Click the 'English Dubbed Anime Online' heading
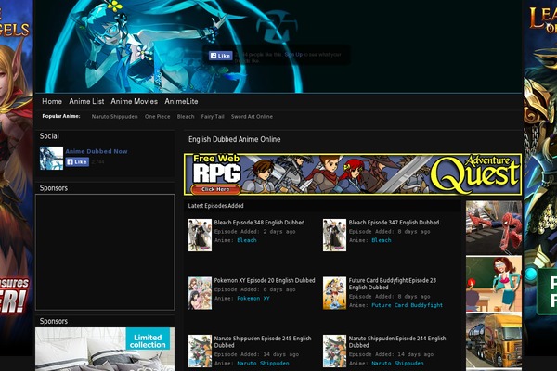Viewport: 557px width, 371px height. click(235, 139)
